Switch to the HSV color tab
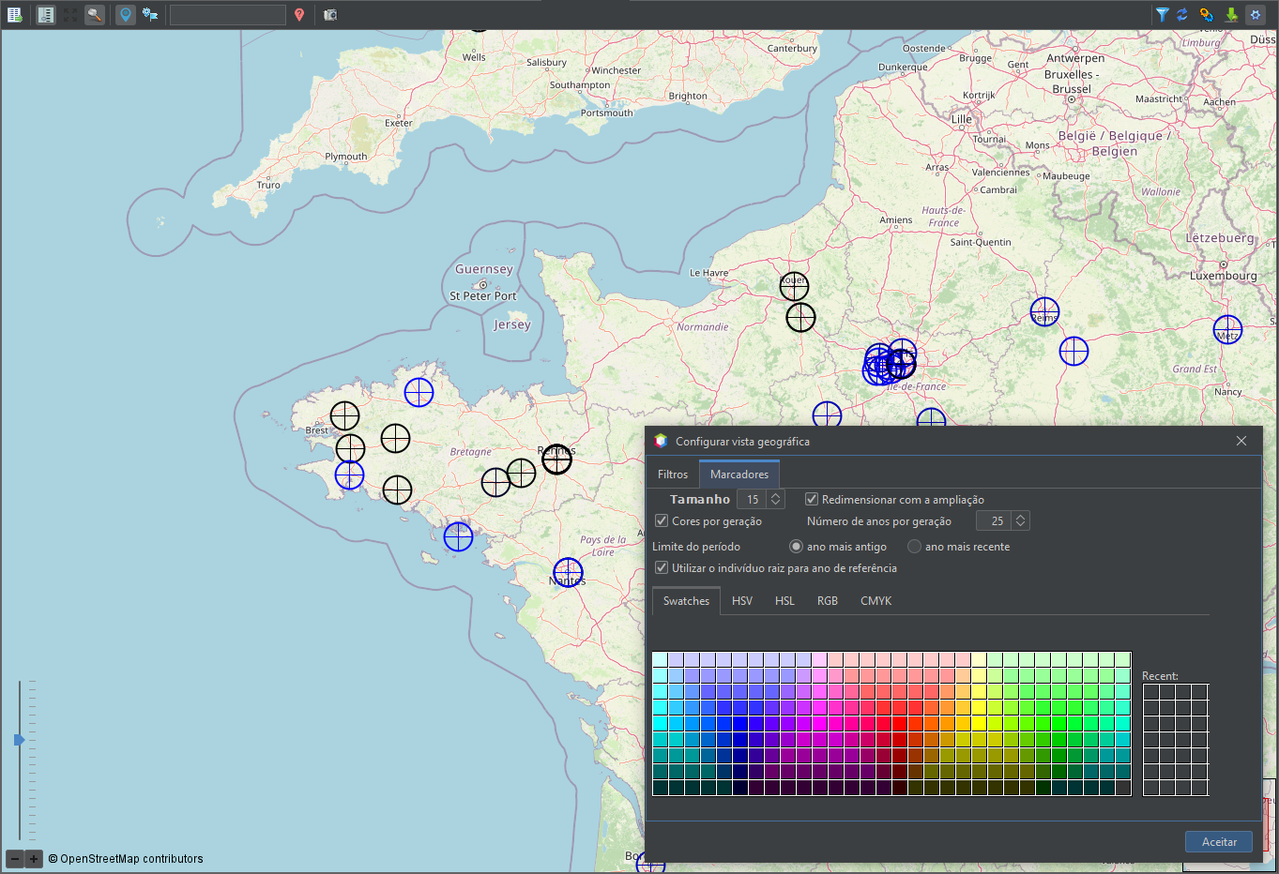The height and width of the screenshot is (874, 1279). (x=742, y=601)
